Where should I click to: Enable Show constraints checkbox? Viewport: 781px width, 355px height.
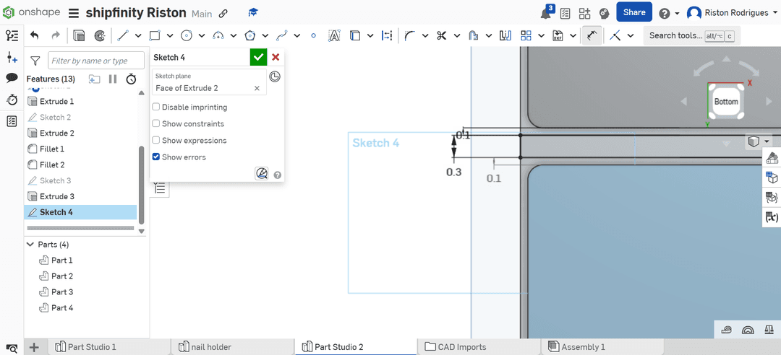pos(156,124)
